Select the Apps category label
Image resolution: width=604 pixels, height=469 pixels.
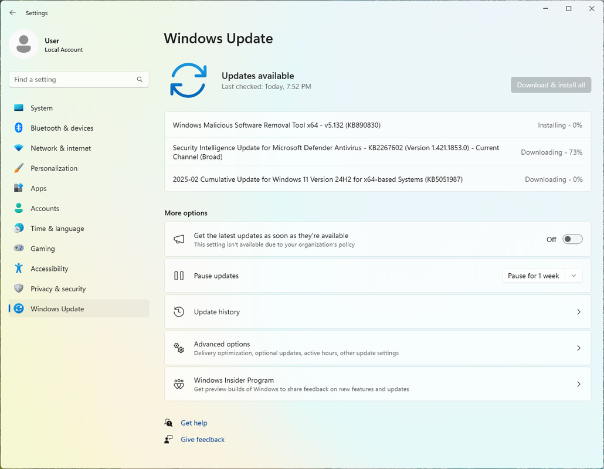[x=39, y=188]
